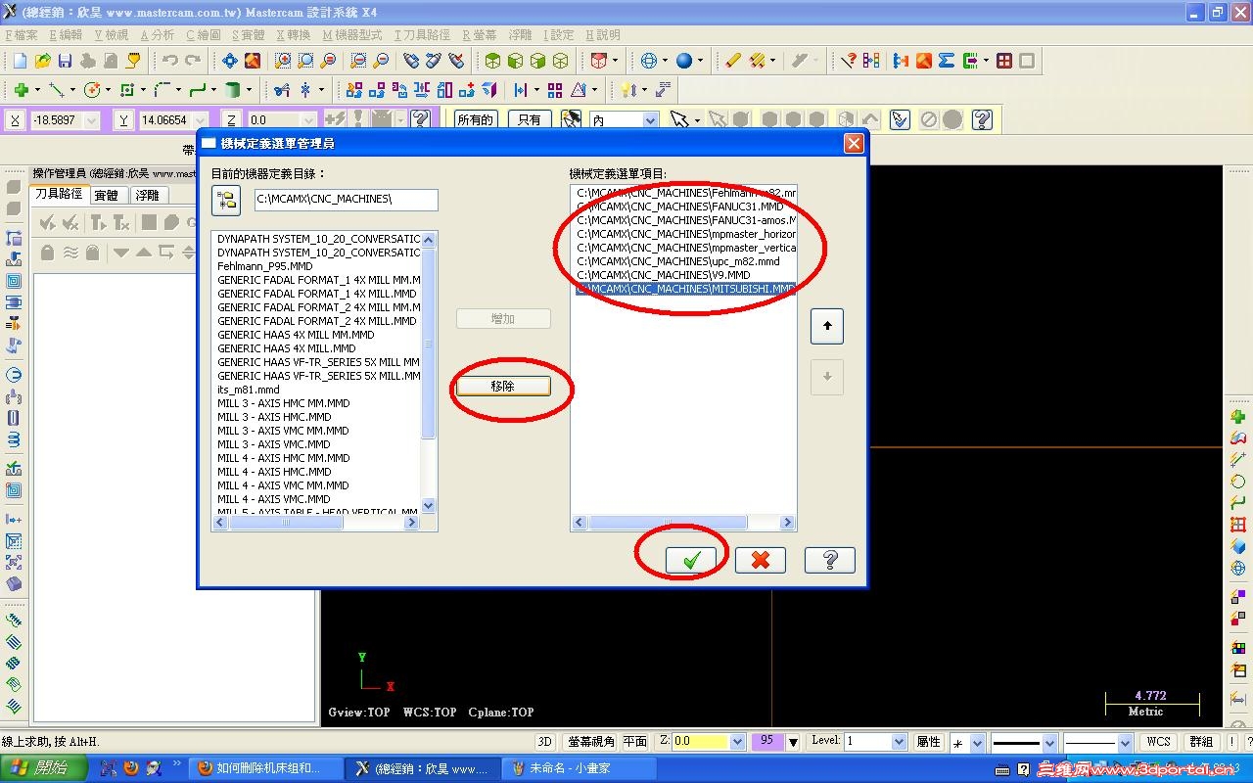Click the 屬性 attributes button
Viewport: 1253px width, 783px height.
pyautogui.click(x=928, y=742)
